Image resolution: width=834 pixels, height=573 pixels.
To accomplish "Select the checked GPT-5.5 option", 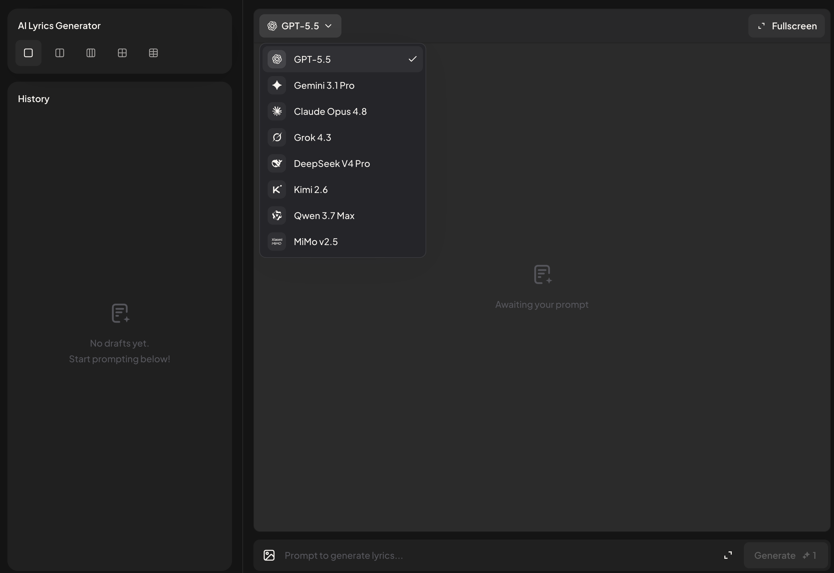I will pos(343,59).
